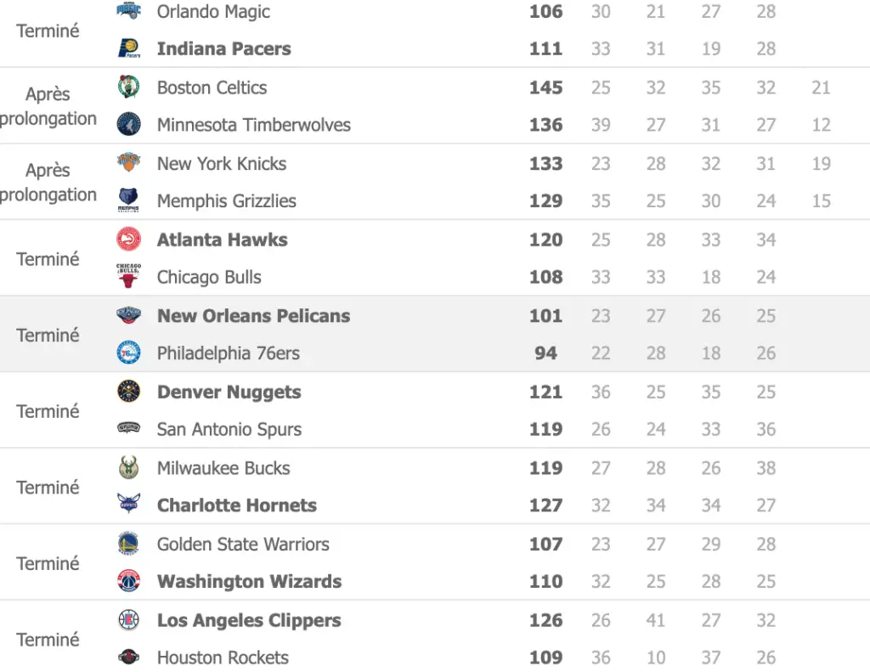The height and width of the screenshot is (672, 870).
Task: Select the Philadelphia 76ers logo
Action: point(128,353)
